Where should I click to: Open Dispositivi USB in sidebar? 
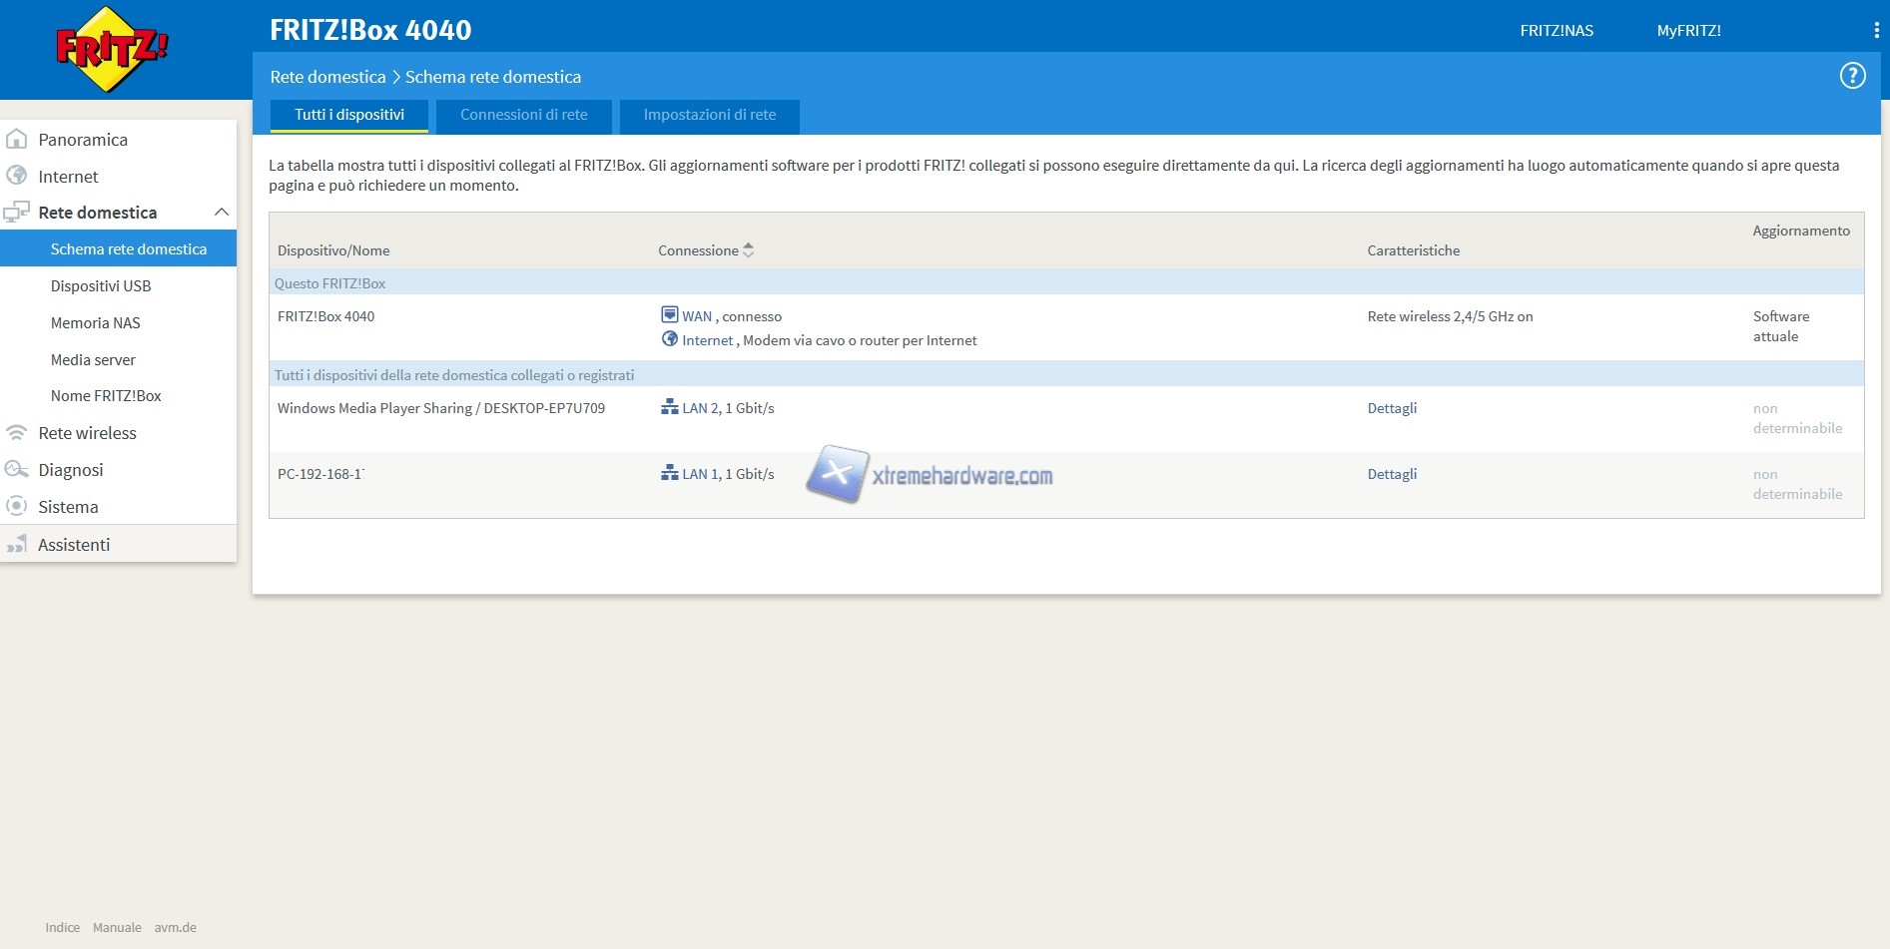(101, 286)
